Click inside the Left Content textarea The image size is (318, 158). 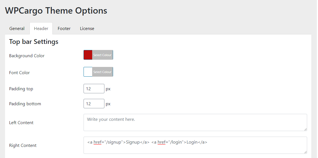coord(195,122)
